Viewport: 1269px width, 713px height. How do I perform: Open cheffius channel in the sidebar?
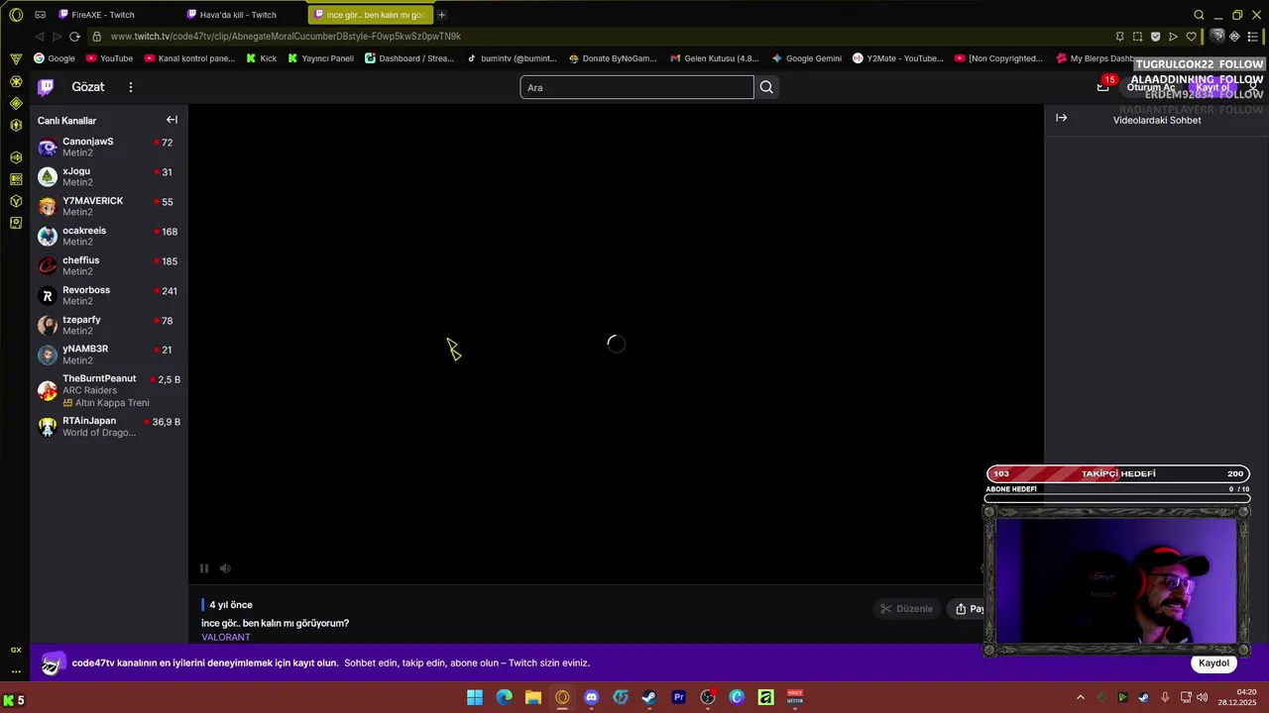pos(109,266)
